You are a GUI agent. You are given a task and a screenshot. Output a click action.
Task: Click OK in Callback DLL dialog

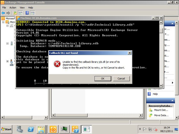pyautogui.click(x=103, y=79)
